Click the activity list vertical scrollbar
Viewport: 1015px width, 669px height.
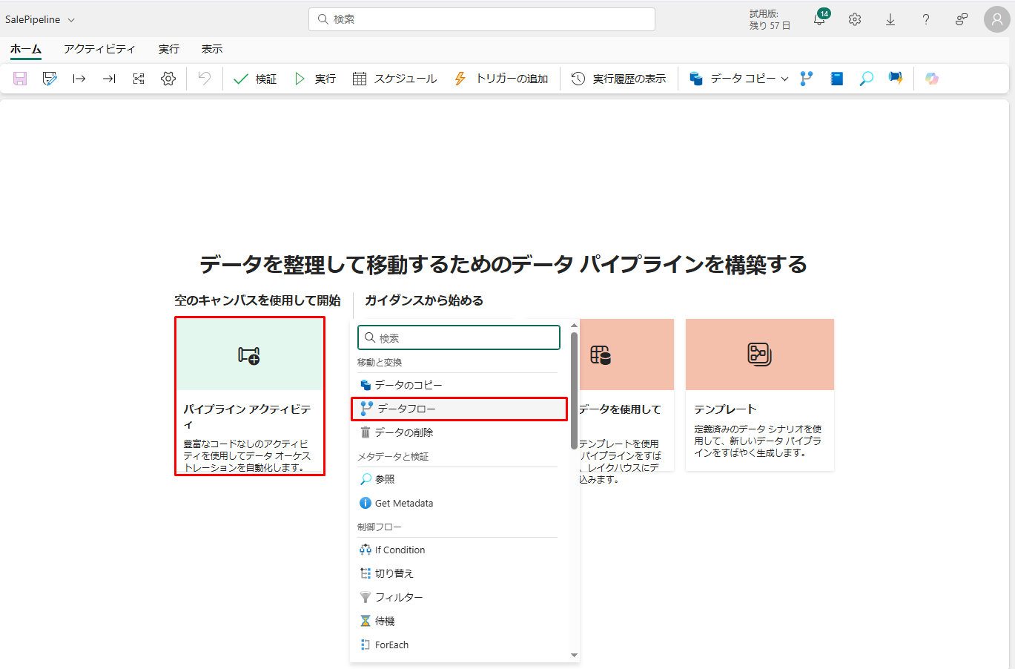point(574,389)
